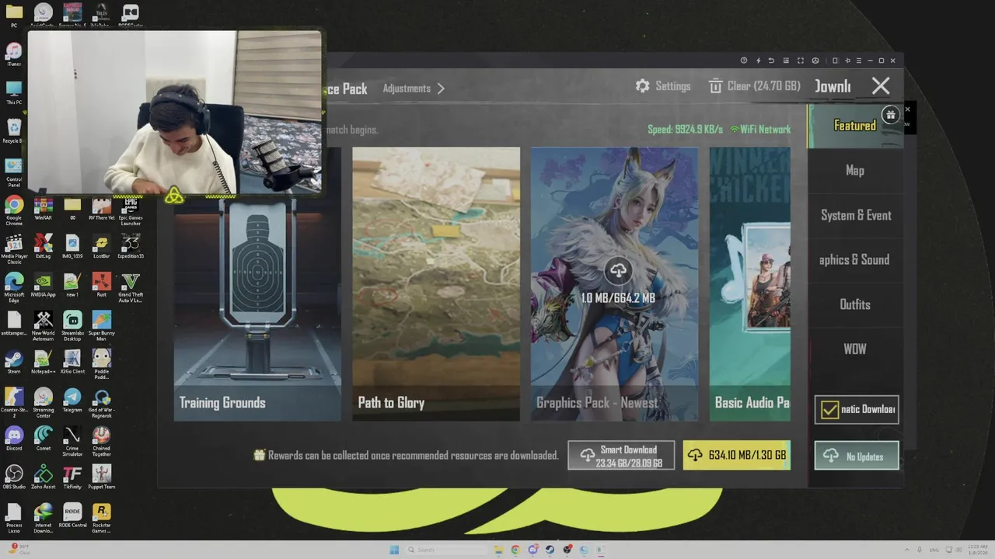995x559 pixels.
Task: Open resource pack Settings gear
Action: tap(663, 86)
